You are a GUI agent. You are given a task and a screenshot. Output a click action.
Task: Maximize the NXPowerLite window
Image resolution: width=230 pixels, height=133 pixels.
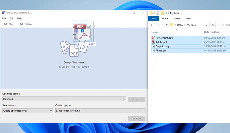134,13
